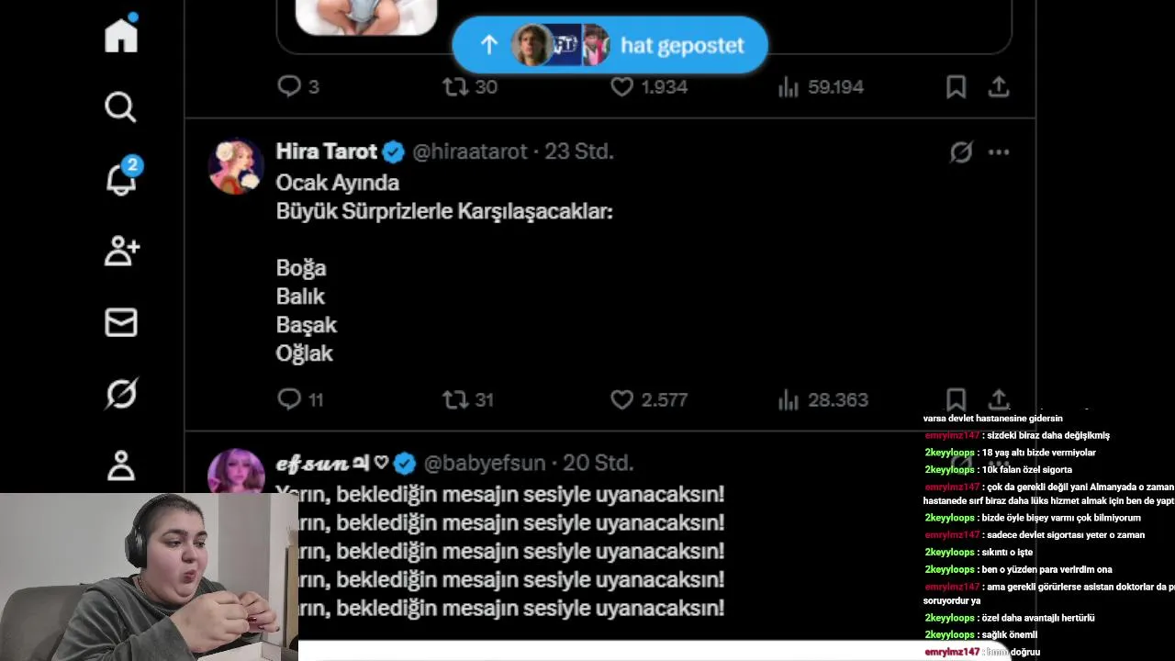Bookmark the Hira Tarot post
The height and width of the screenshot is (661, 1175).
click(956, 399)
